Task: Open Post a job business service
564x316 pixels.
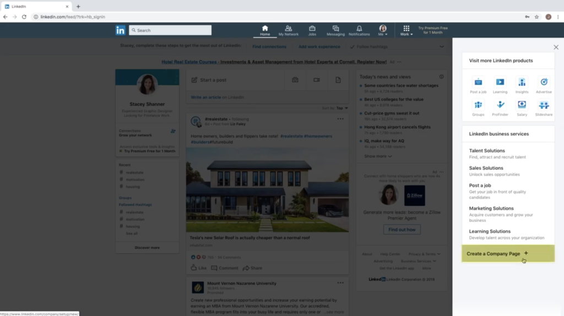Action: 480,186
